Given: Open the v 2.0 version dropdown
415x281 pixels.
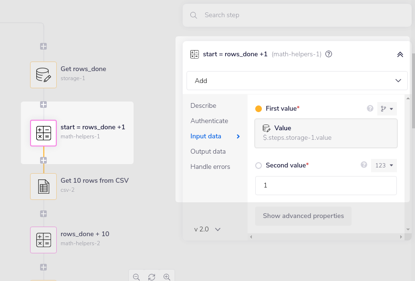Looking at the screenshot, I should click(206, 229).
